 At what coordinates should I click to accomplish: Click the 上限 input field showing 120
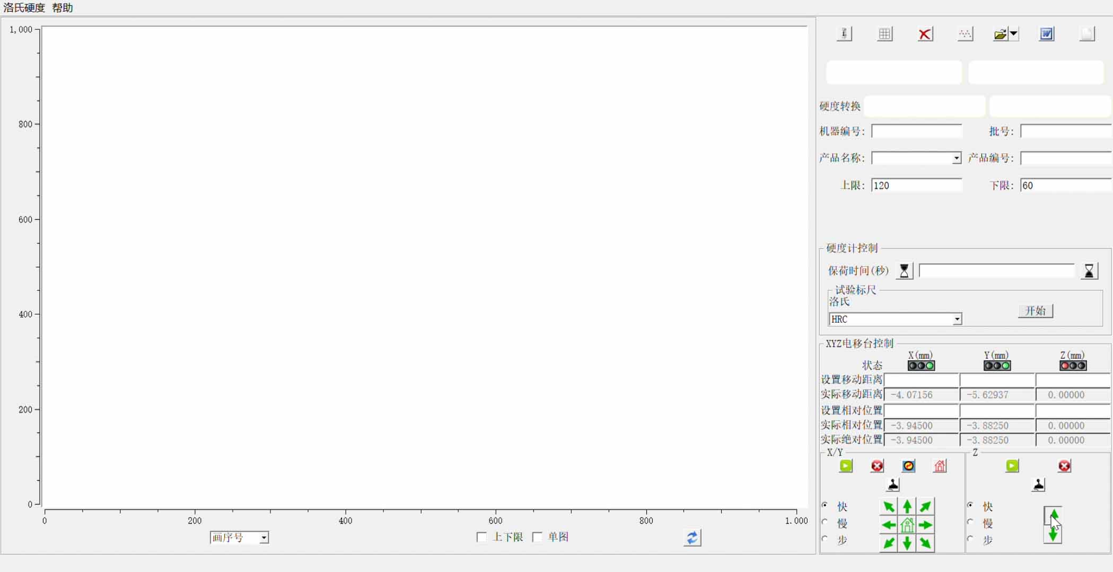916,185
